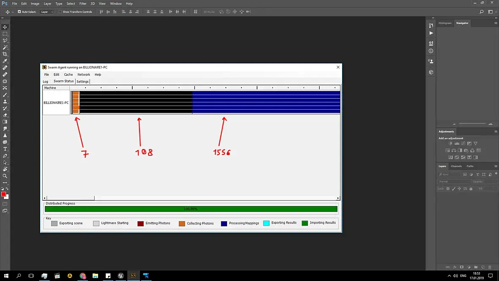499x281 pixels.
Task: Open the workspace switcher icon
Action: pyautogui.click(x=491, y=12)
